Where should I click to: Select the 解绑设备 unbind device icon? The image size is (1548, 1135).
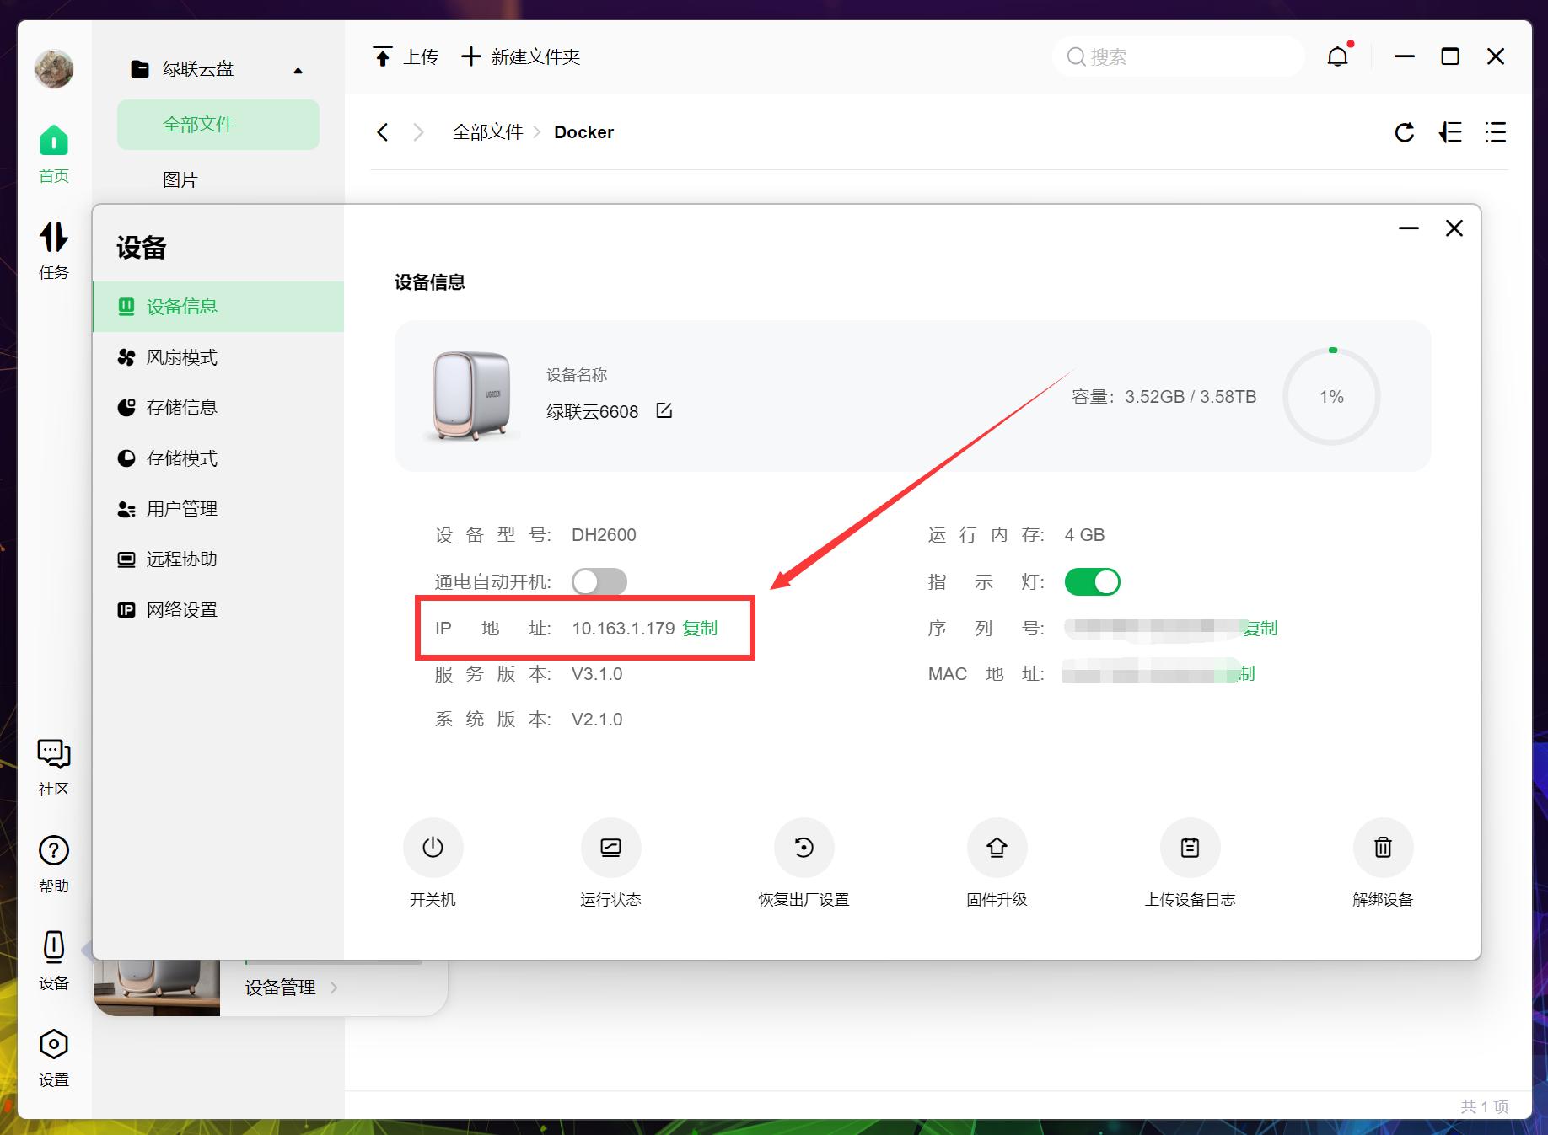click(1382, 848)
